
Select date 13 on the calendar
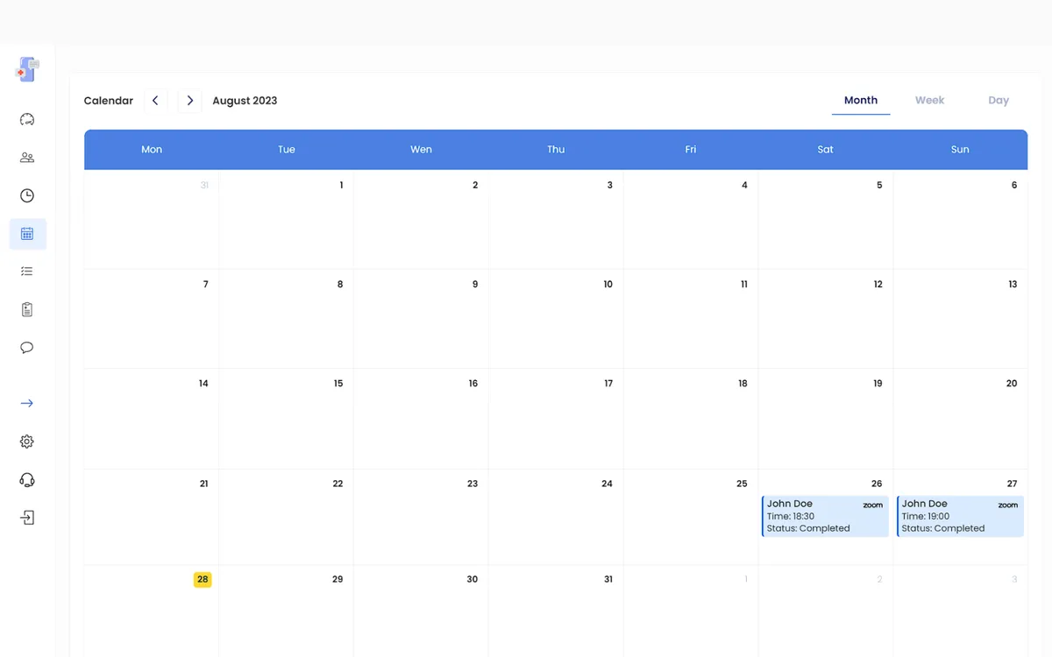pos(1013,284)
